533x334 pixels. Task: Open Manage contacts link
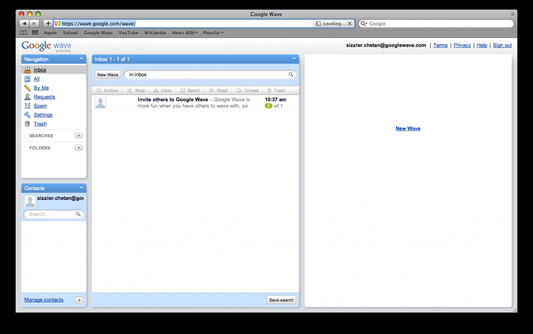(44, 300)
